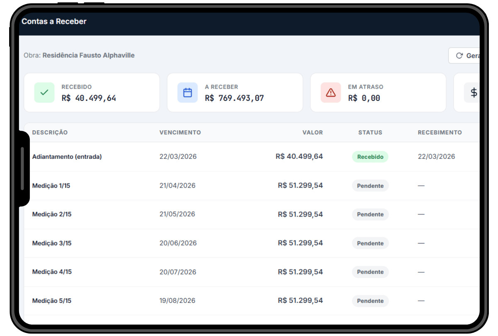Click the Recebimento column header
Screen dimensions: 498x336
tap(439, 132)
